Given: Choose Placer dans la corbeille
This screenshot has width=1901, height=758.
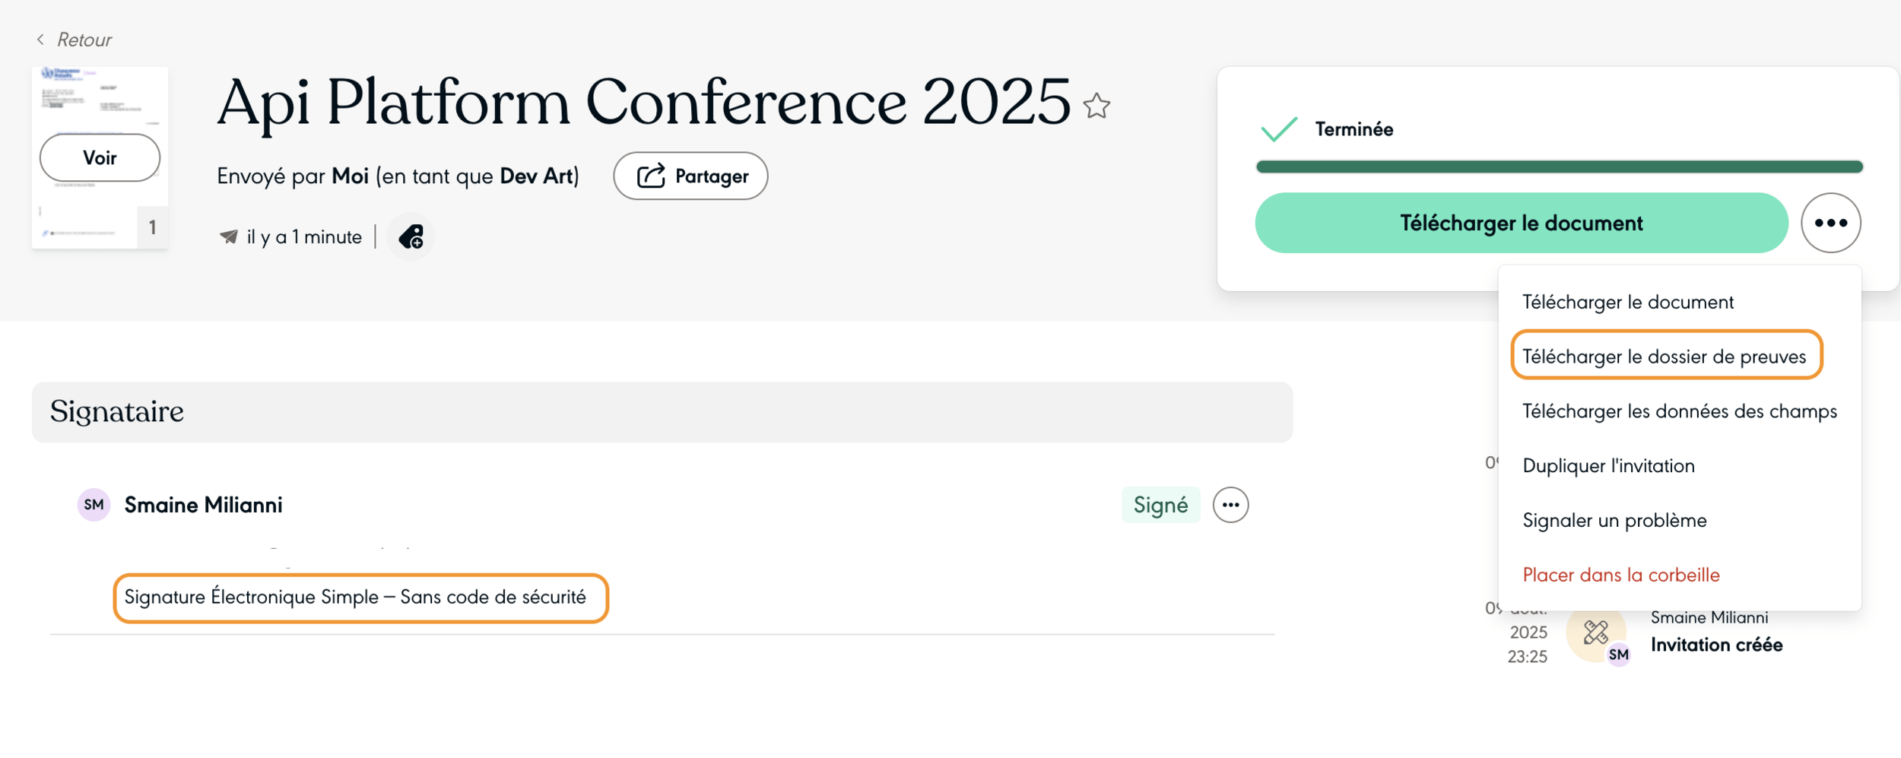Looking at the screenshot, I should coord(1620,575).
